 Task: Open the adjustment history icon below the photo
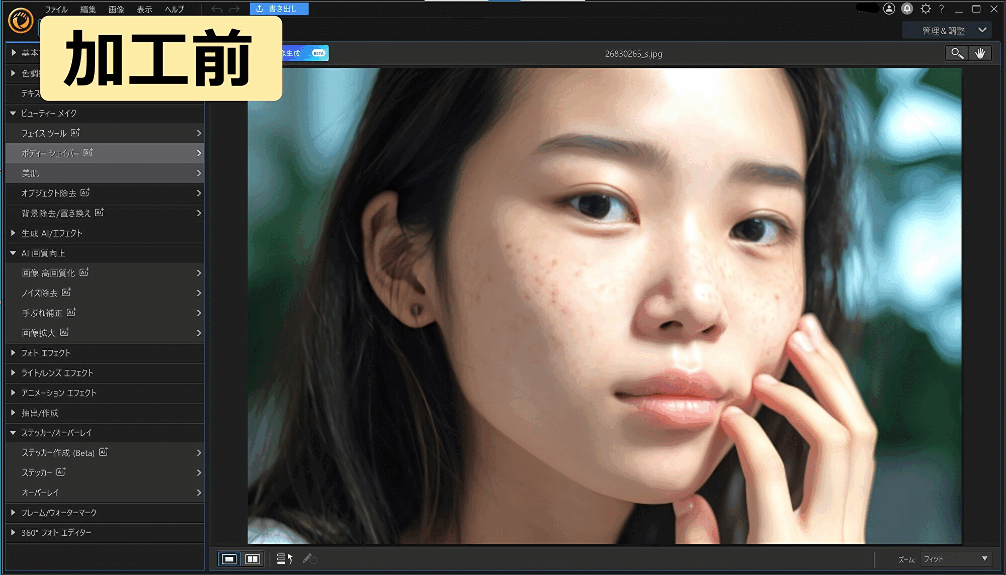coord(284,558)
